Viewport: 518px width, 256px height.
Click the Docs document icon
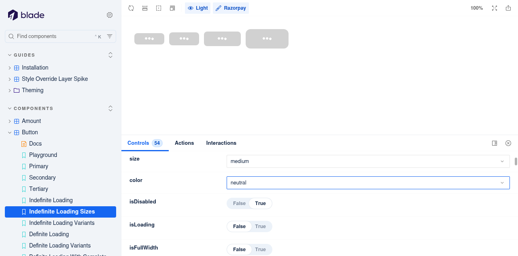click(x=24, y=144)
